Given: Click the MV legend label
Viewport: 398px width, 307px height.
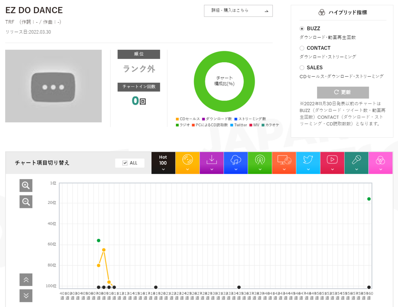Looking at the screenshot, I should point(256,125).
